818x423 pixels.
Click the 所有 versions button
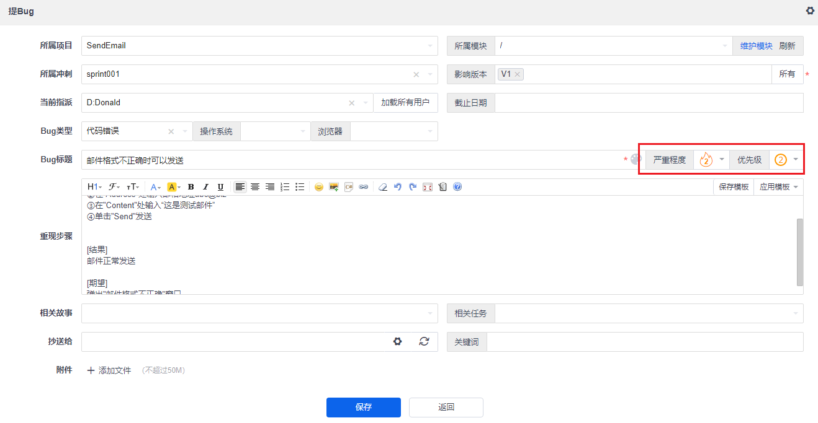(787, 74)
